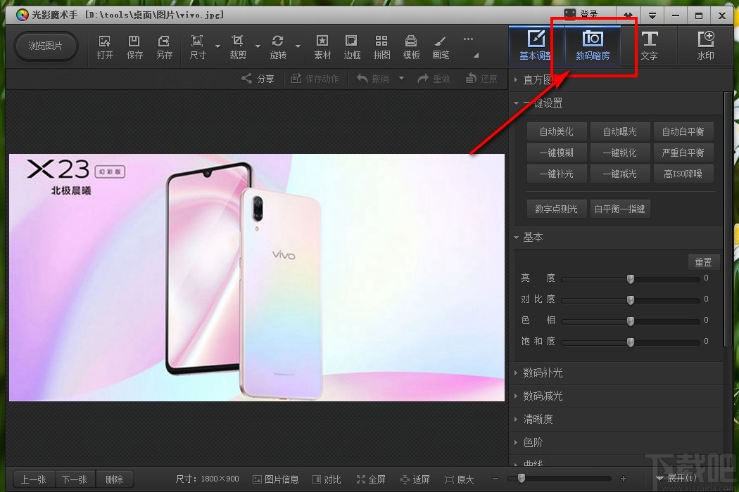The height and width of the screenshot is (492, 739).
Task: Click 保存动作 save action
Action: coord(315,79)
